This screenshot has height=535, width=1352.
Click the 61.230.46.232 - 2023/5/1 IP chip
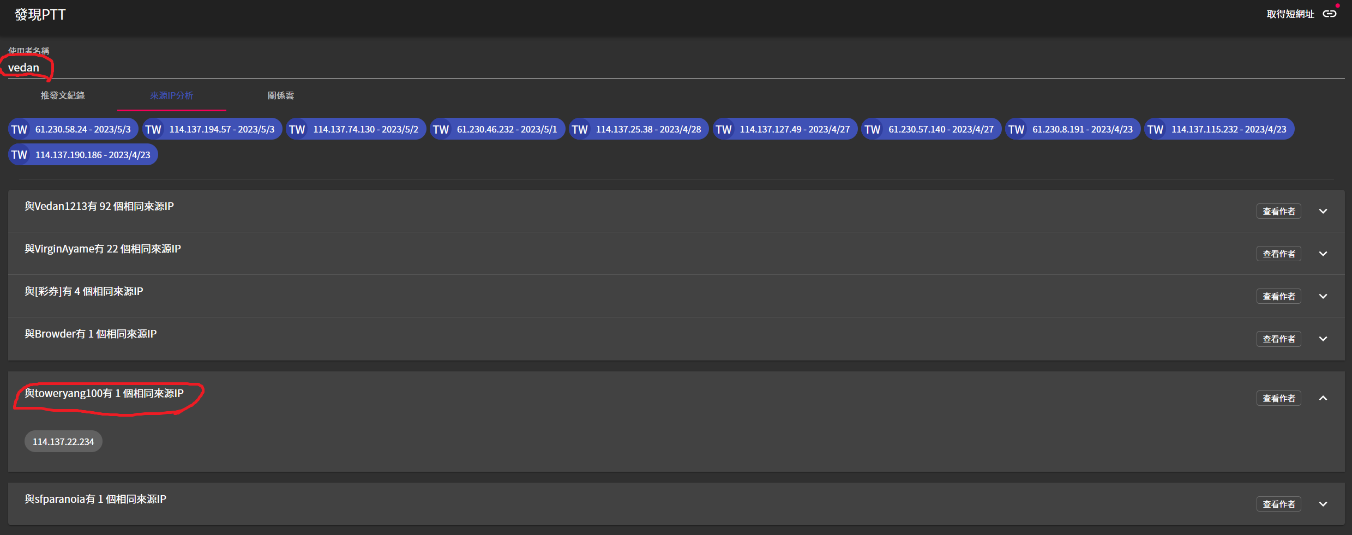[507, 129]
